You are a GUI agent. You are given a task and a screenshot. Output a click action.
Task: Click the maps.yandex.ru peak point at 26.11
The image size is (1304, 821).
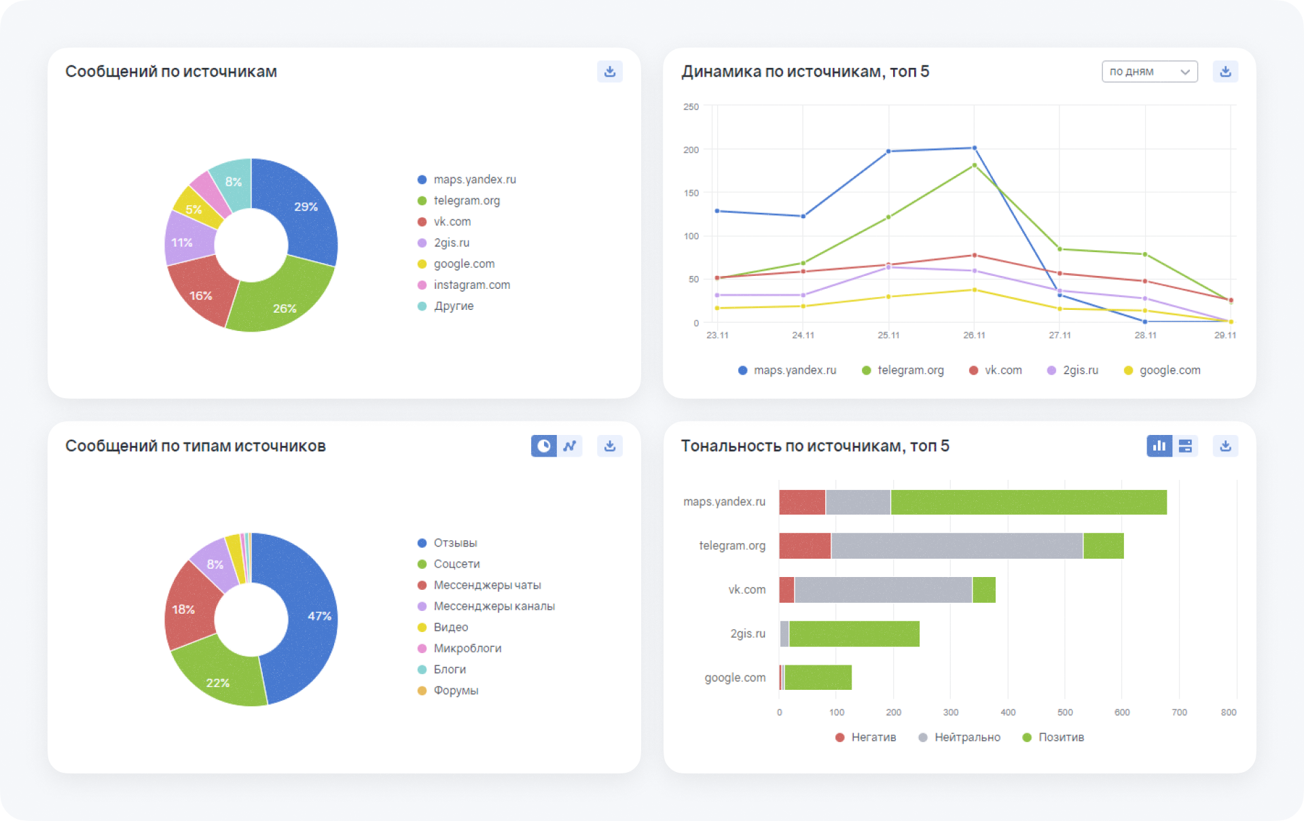pyautogui.click(x=974, y=147)
